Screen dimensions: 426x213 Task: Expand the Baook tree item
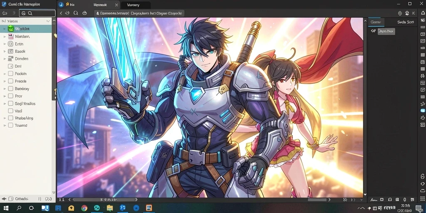point(4,51)
